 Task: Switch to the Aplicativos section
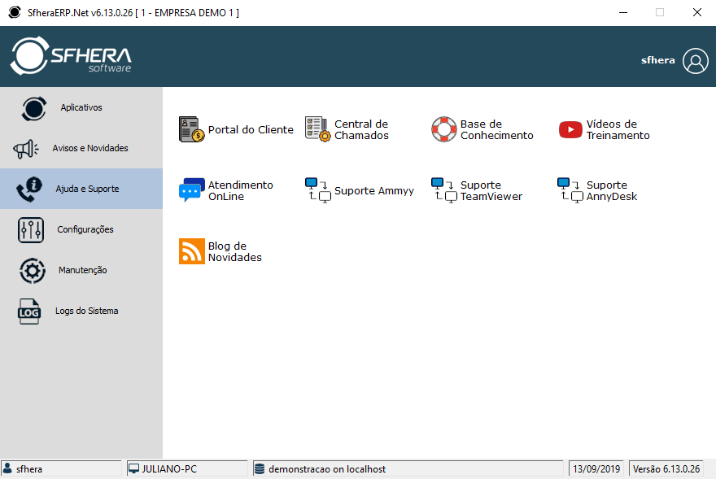pyautogui.click(x=81, y=107)
